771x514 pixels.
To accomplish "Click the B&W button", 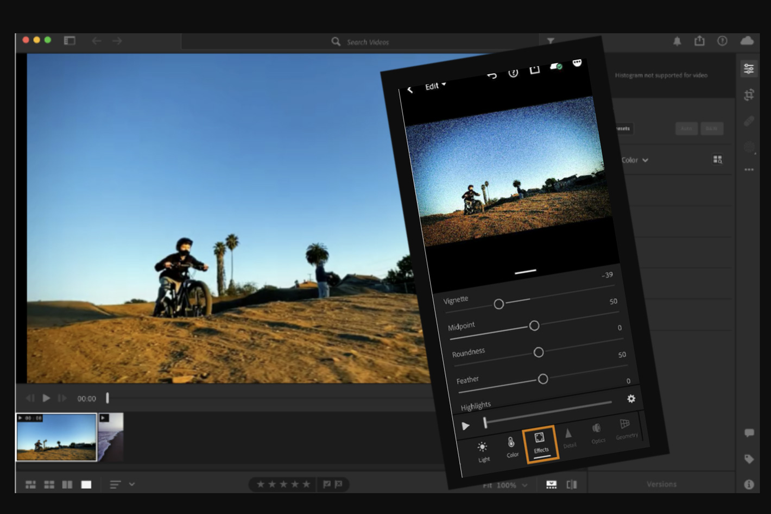I will coord(712,129).
